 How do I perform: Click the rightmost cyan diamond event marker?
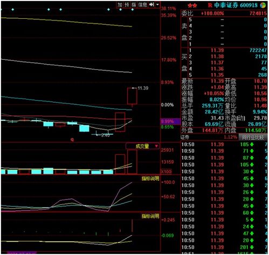point(133,10)
